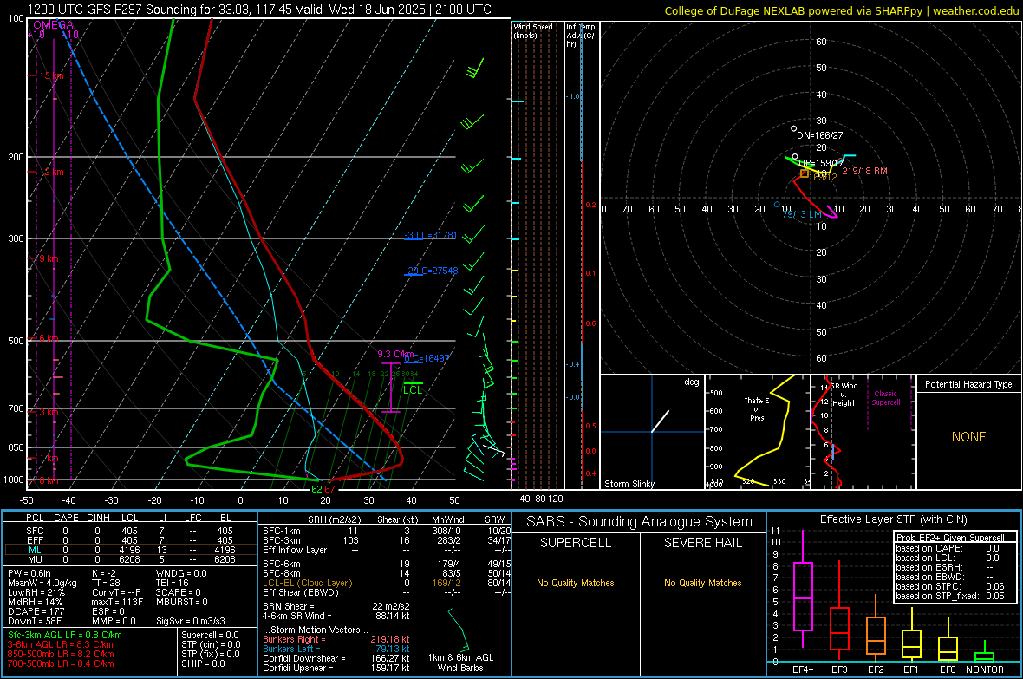Click the 9 km height marker
Viewport: 1023px width, 679px height.
[x=49, y=258]
